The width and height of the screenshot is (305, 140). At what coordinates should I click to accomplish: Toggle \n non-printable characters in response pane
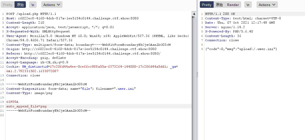coord(248,5)
